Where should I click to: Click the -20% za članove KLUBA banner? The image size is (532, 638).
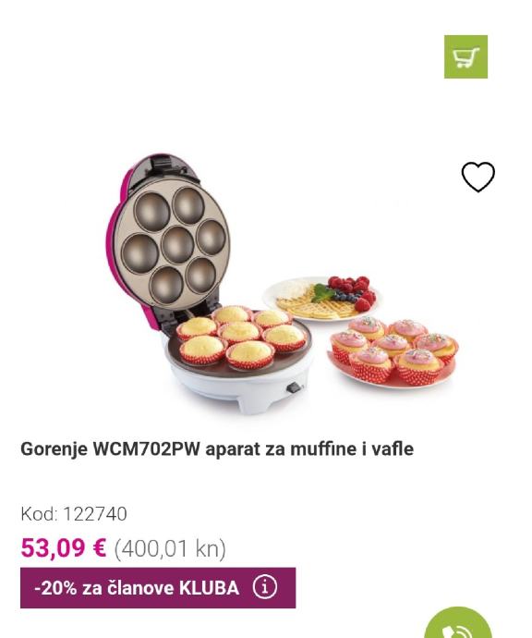158,587
